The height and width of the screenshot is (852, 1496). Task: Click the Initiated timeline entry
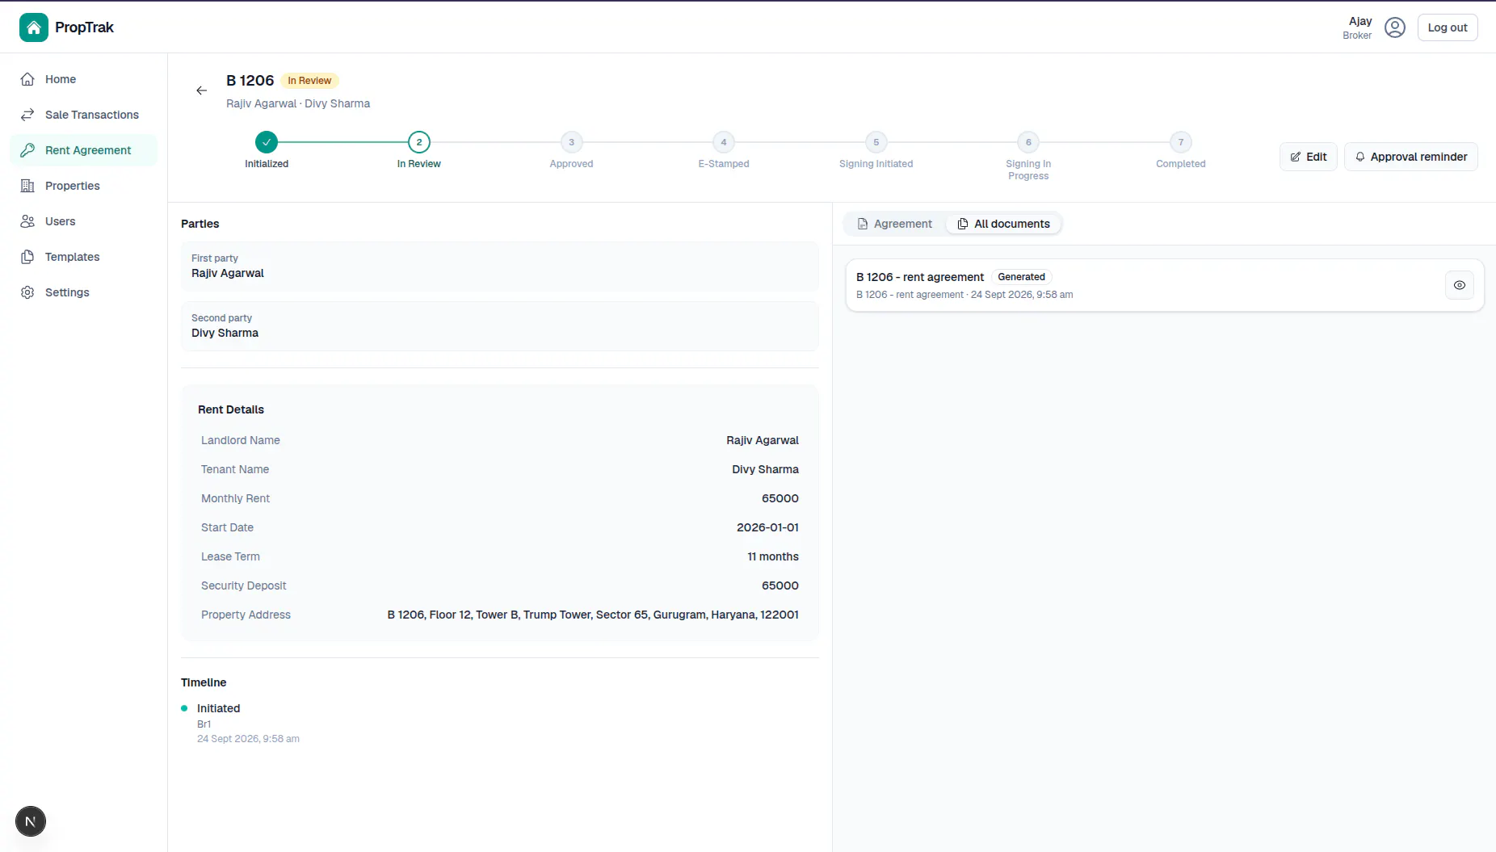(218, 708)
